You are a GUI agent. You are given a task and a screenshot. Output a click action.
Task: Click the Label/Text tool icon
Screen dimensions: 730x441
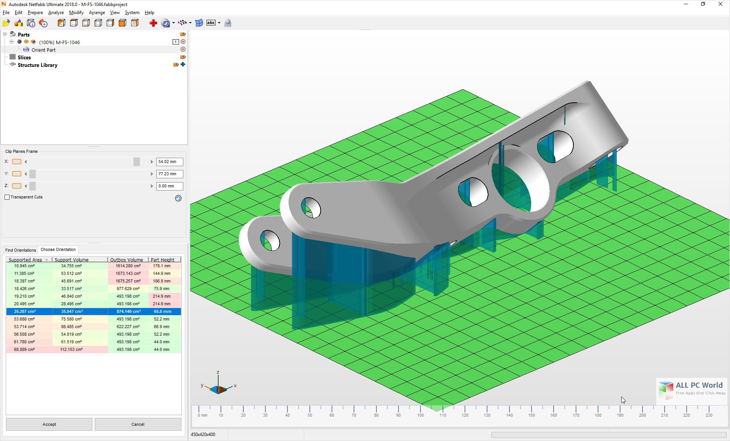tap(211, 22)
